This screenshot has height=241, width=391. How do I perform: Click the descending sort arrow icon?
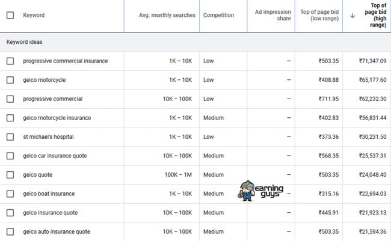tap(353, 16)
